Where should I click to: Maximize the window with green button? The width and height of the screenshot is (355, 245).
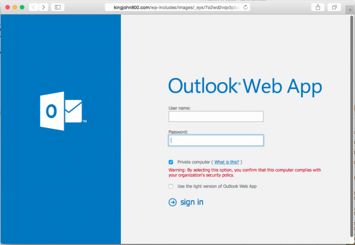[22, 7]
